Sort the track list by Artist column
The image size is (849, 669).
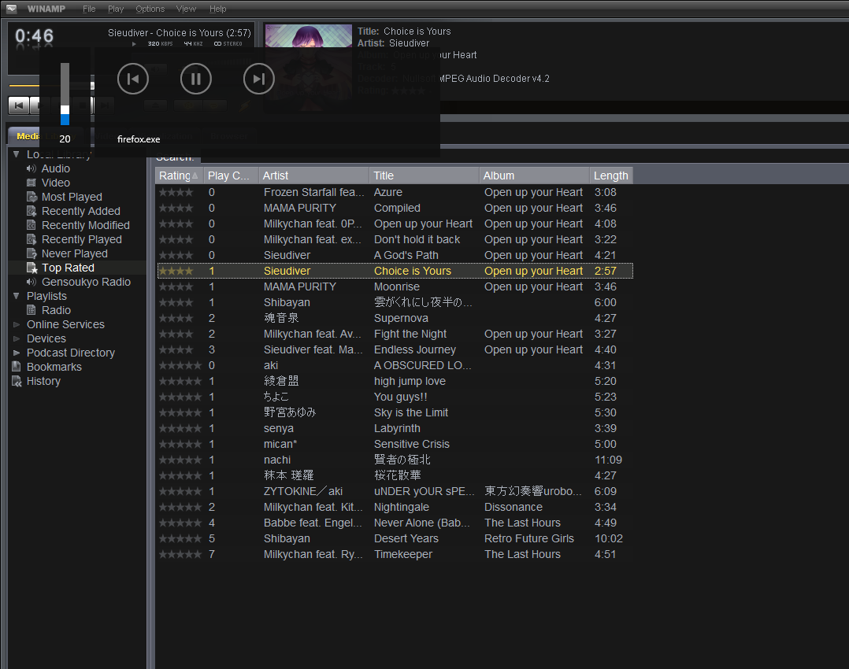coord(313,176)
